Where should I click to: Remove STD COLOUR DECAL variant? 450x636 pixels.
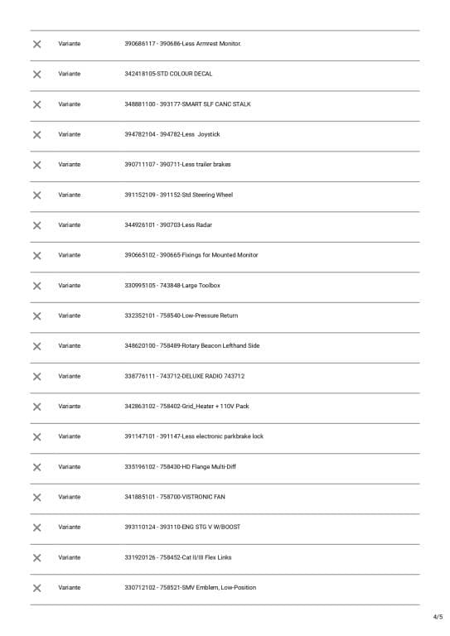coord(37,75)
